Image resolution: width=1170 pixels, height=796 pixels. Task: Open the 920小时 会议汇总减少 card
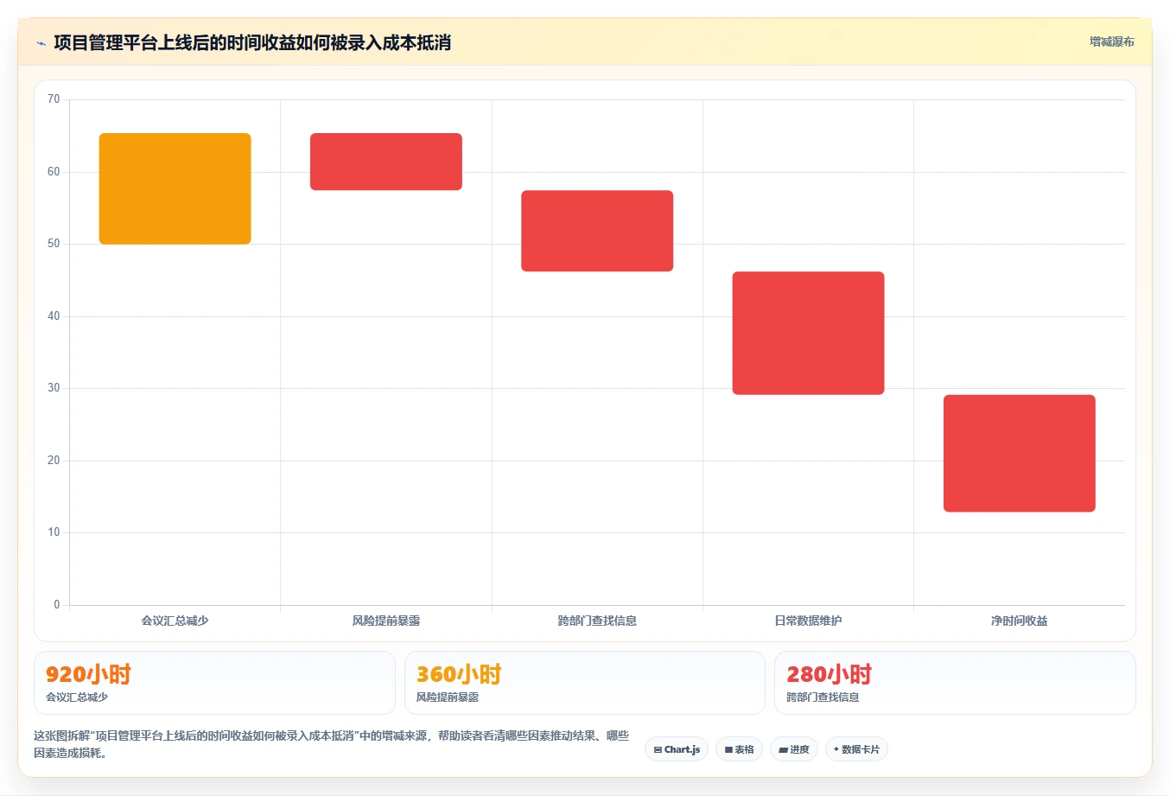pos(214,683)
